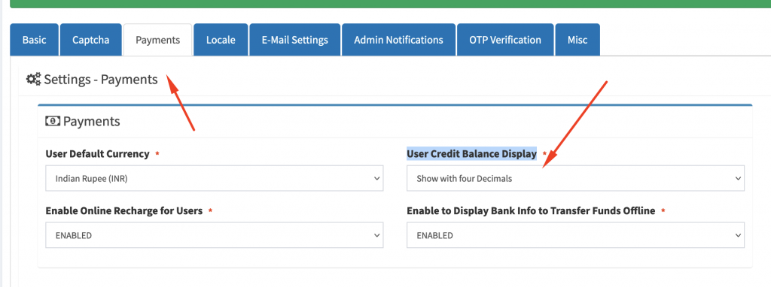
Task: Click the gears icon beside Settings - Payments
Action: pos(33,79)
